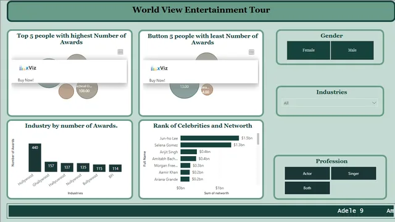Image resolution: width=395 pixels, height=222 pixels.
Task: Select the Both profession slicer
Action: click(307, 188)
